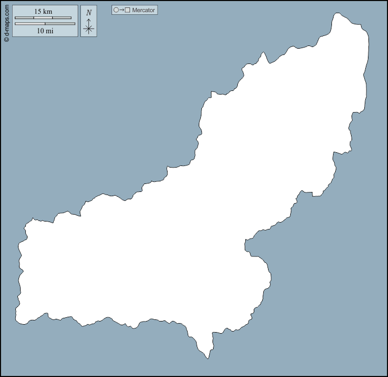Click the compass star symbol below the arrow
388x377 pixels.
click(x=89, y=29)
